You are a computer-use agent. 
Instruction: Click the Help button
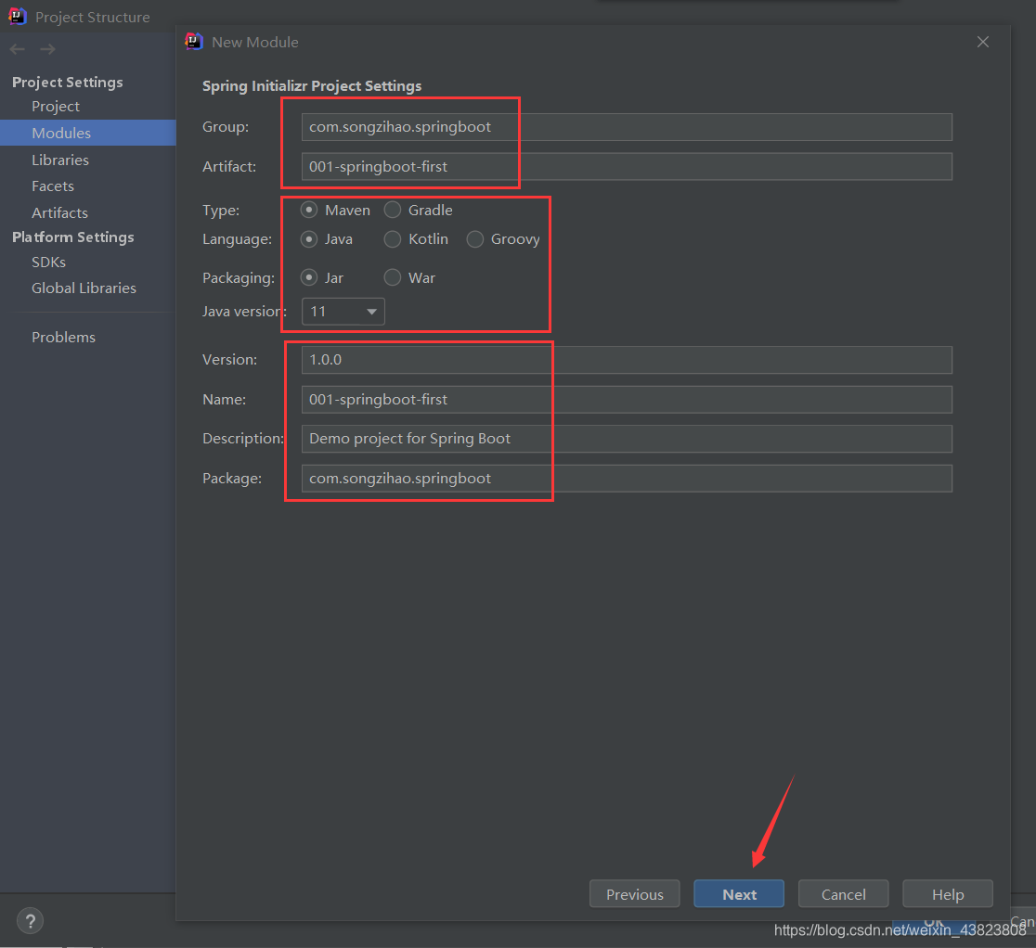948,894
